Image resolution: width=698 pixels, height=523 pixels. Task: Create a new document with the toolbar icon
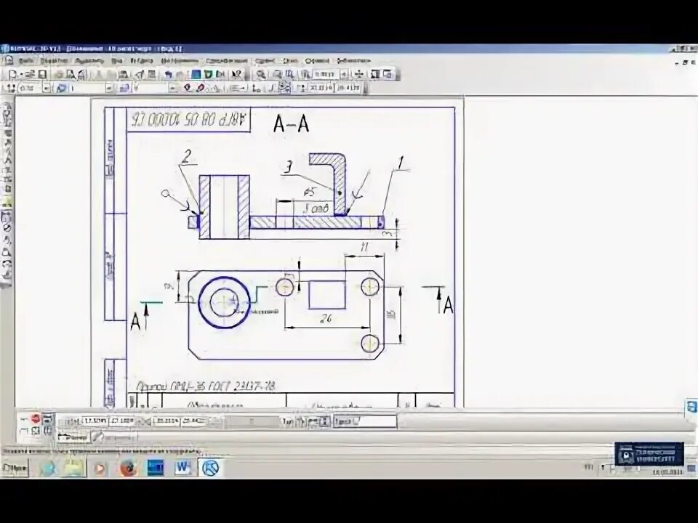point(12,74)
